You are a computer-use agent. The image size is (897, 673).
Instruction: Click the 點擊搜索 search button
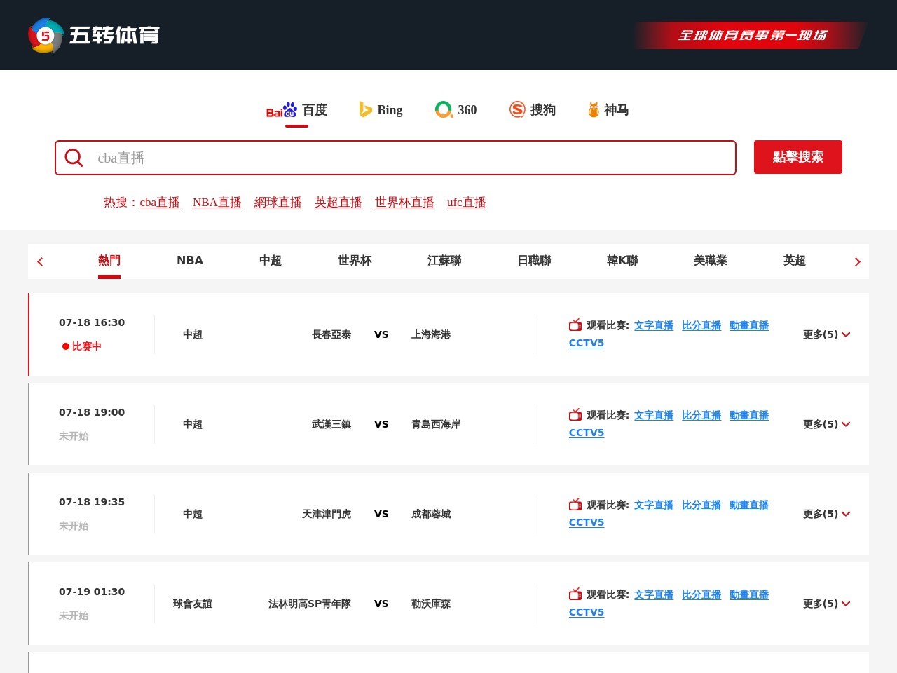point(798,157)
